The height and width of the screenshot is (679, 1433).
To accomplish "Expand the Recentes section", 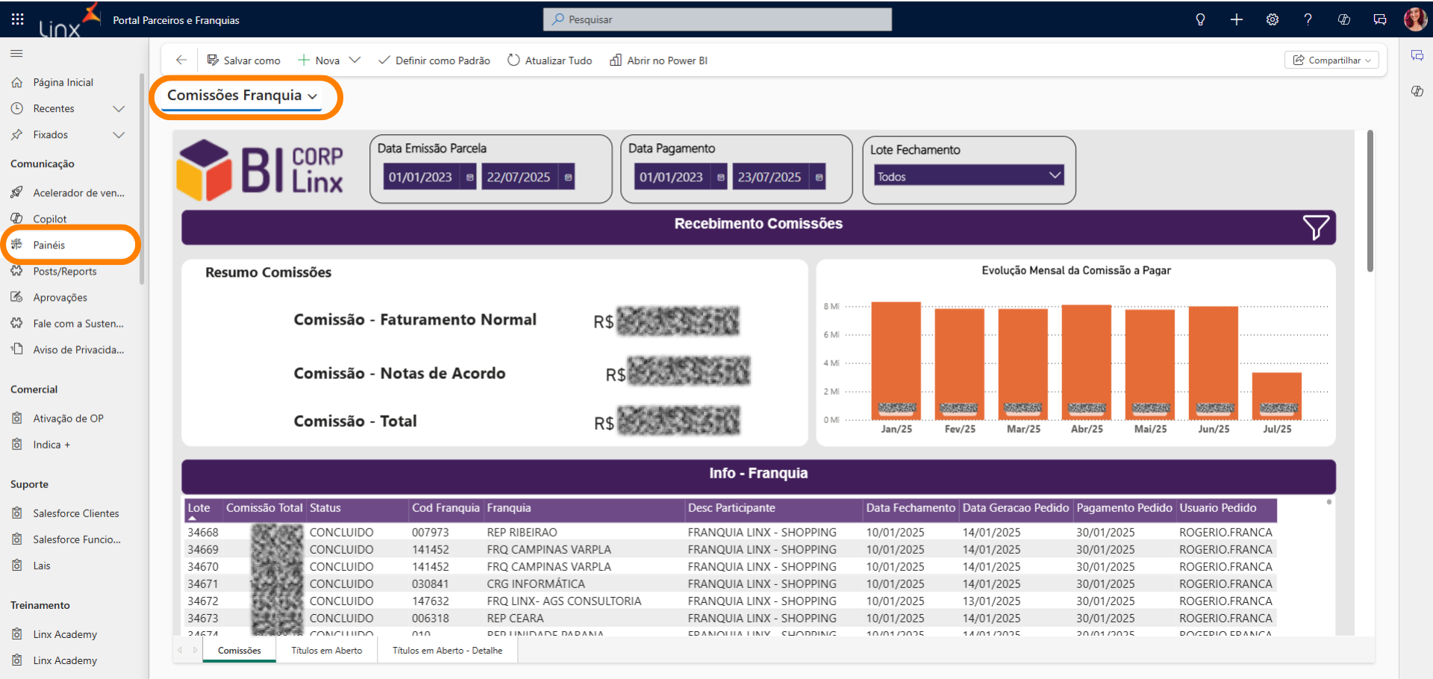I will [119, 108].
